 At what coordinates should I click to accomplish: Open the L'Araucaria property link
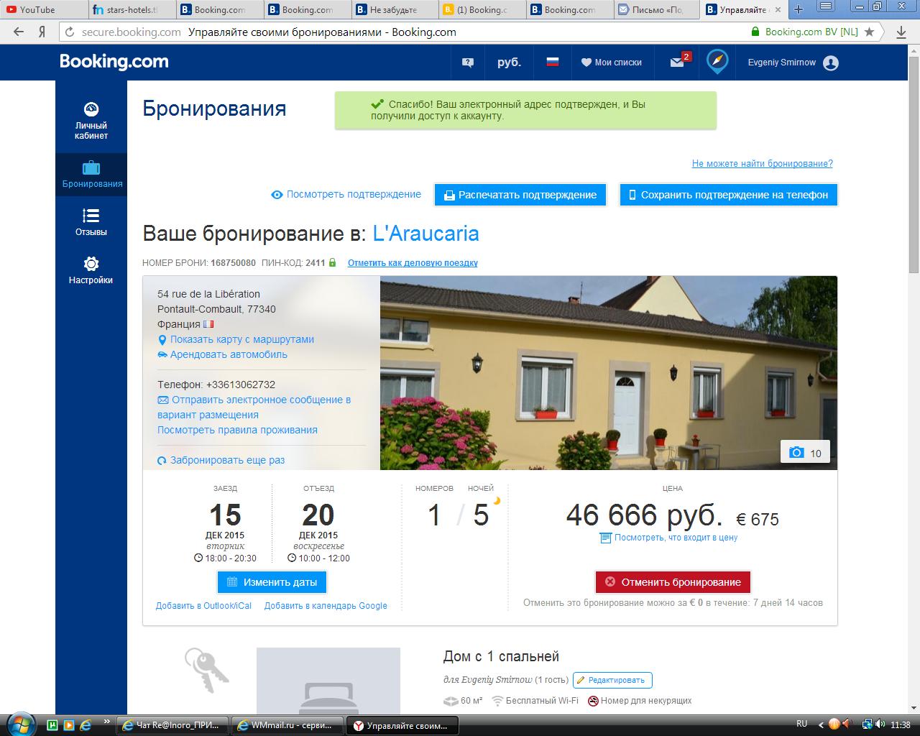pyautogui.click(x=426, y=234)
